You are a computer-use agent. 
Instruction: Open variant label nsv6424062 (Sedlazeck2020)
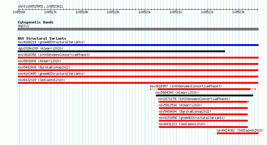(x=240, y=130)
